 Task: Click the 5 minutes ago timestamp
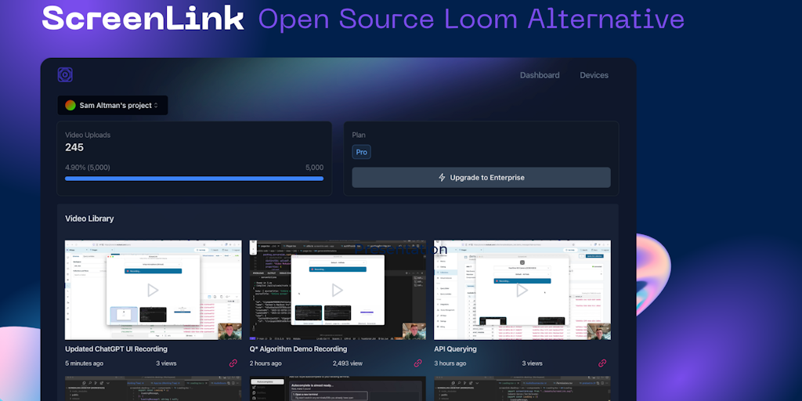point(84,363)
